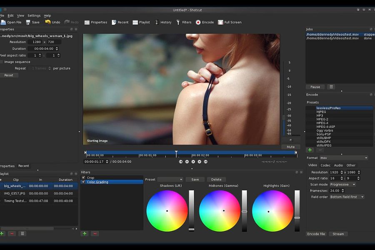The height and width of the screenshot is (250, 375).
Task: Click the Midtones brightness slider
Action: coord(244,211)
